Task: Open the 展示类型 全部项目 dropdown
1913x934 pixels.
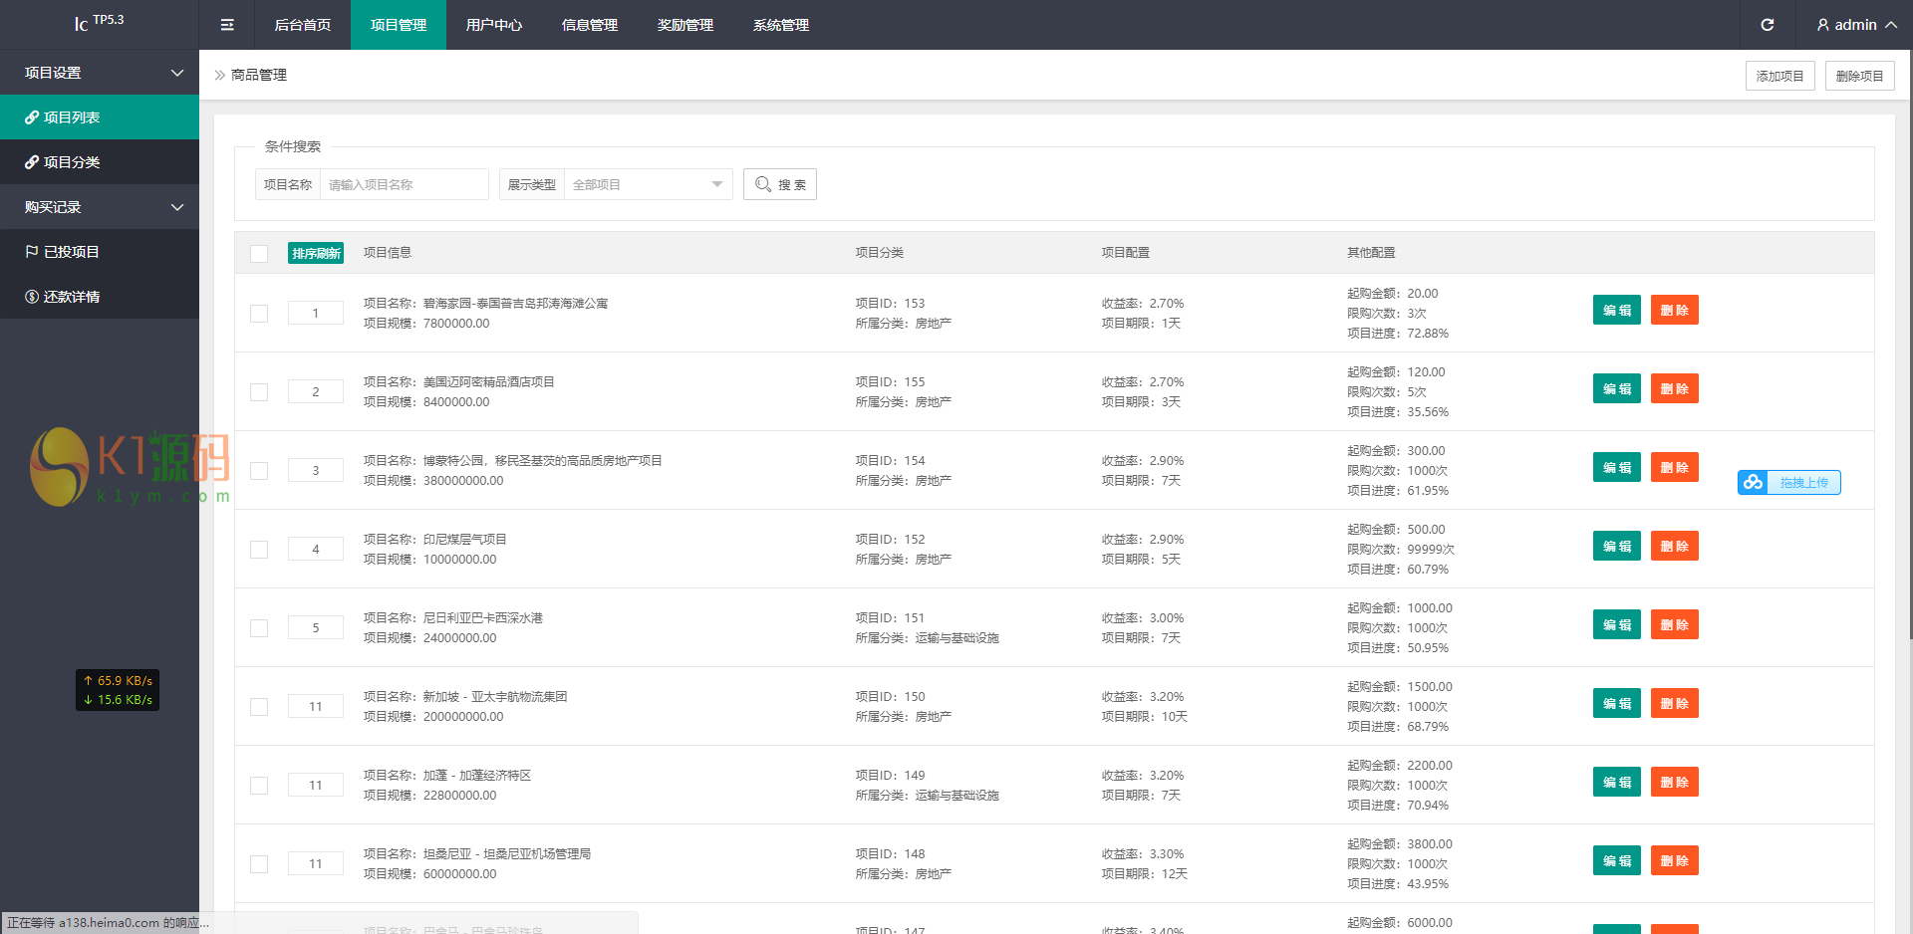Action: pyautogui.click(x=648, y=184)
